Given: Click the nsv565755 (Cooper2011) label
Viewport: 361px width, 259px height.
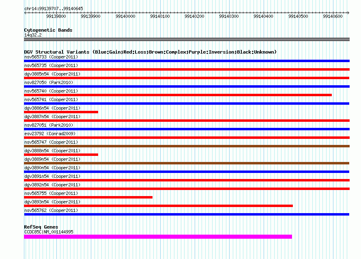Looking at the screenshot, I should pos(51,193).
